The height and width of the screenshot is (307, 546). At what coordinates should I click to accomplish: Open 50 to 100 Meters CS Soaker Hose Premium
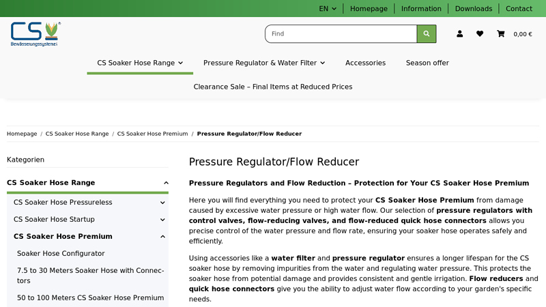pyautogui.click(x=91, y=297)
